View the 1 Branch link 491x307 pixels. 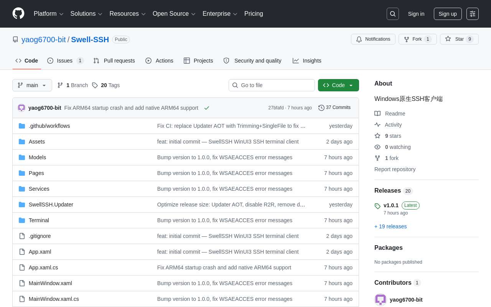tap(72, 85)
